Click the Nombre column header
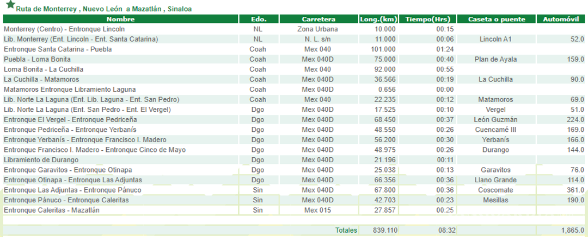This screenshot has width=588, height=237. (120, 19)
